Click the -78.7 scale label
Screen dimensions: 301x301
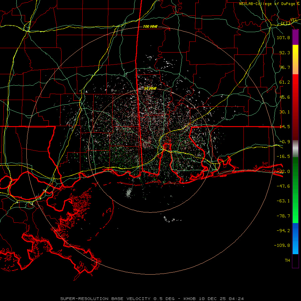click(283, 216)
